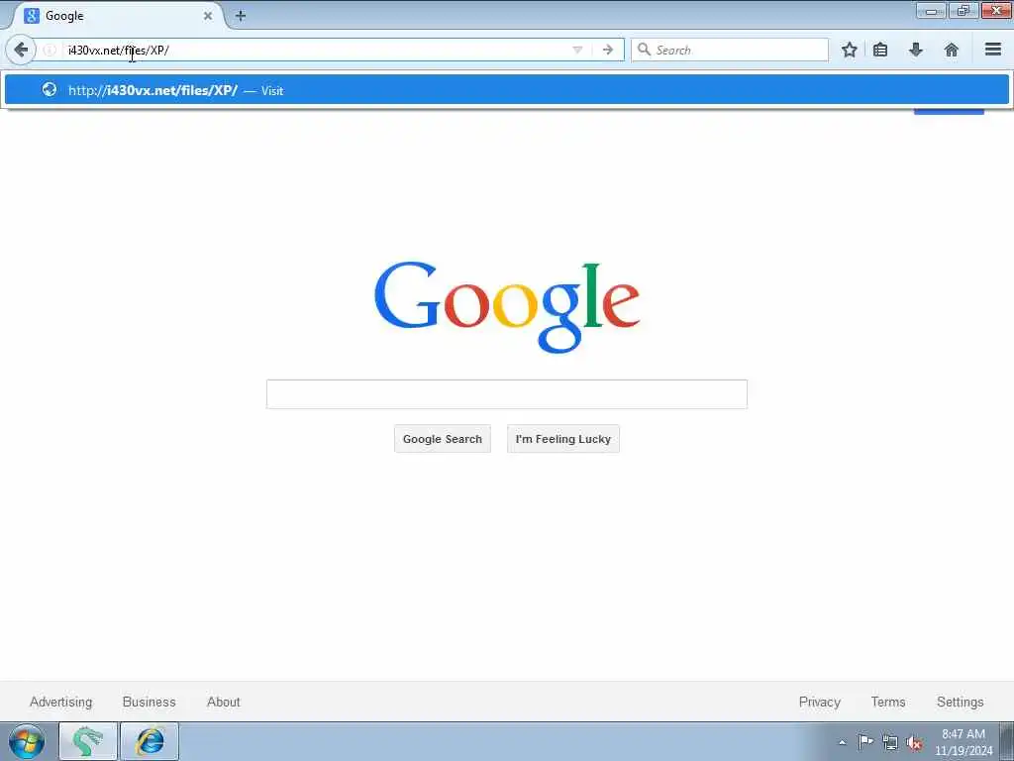Open the Privacy footer link

819,702
